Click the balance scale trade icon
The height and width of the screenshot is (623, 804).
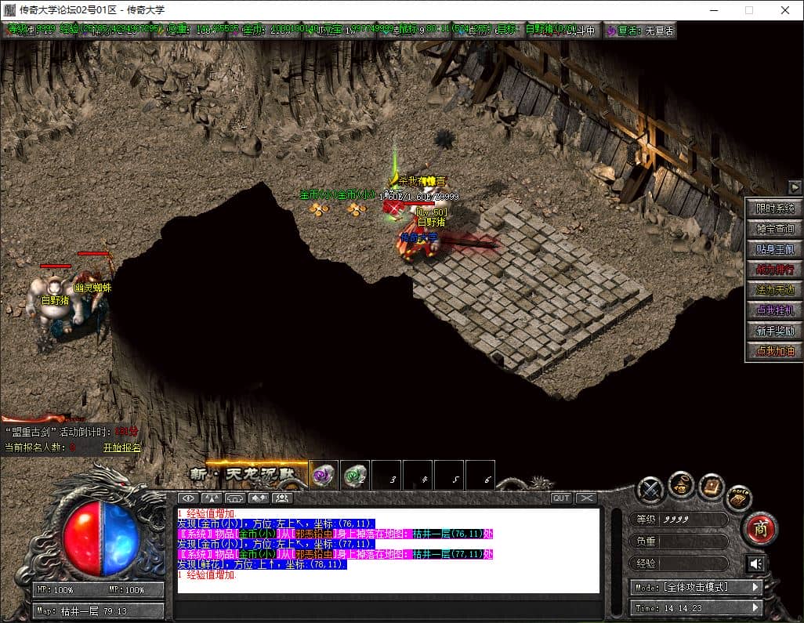pos(212,498)
